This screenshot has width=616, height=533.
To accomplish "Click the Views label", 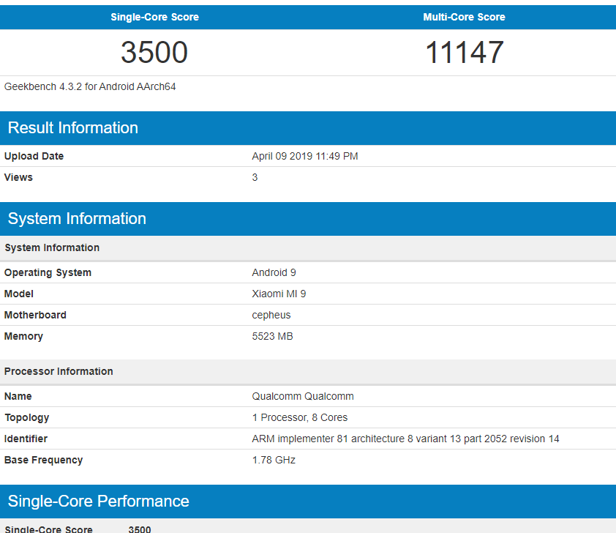I will click(x=18, y=177).
